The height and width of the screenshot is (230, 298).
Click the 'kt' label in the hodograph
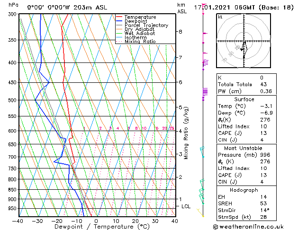[x=220, y=17]
